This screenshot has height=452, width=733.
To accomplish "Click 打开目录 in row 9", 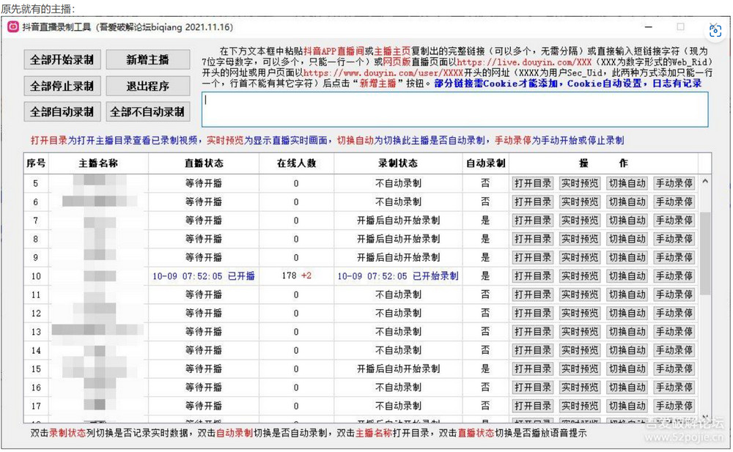I will pyautogui.click(x=532, y=258).
